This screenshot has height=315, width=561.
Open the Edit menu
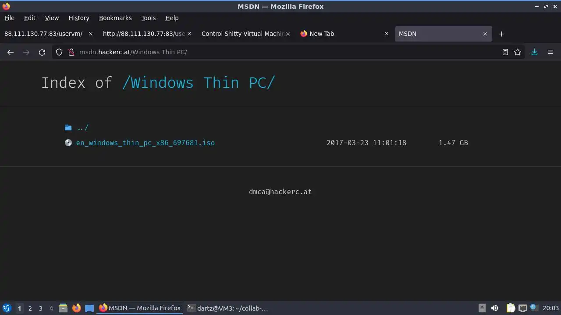click(x=30, y=18)
